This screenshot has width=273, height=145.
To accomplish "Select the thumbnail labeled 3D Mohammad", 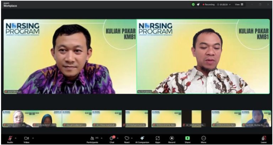I will click(x=136, y=119).
